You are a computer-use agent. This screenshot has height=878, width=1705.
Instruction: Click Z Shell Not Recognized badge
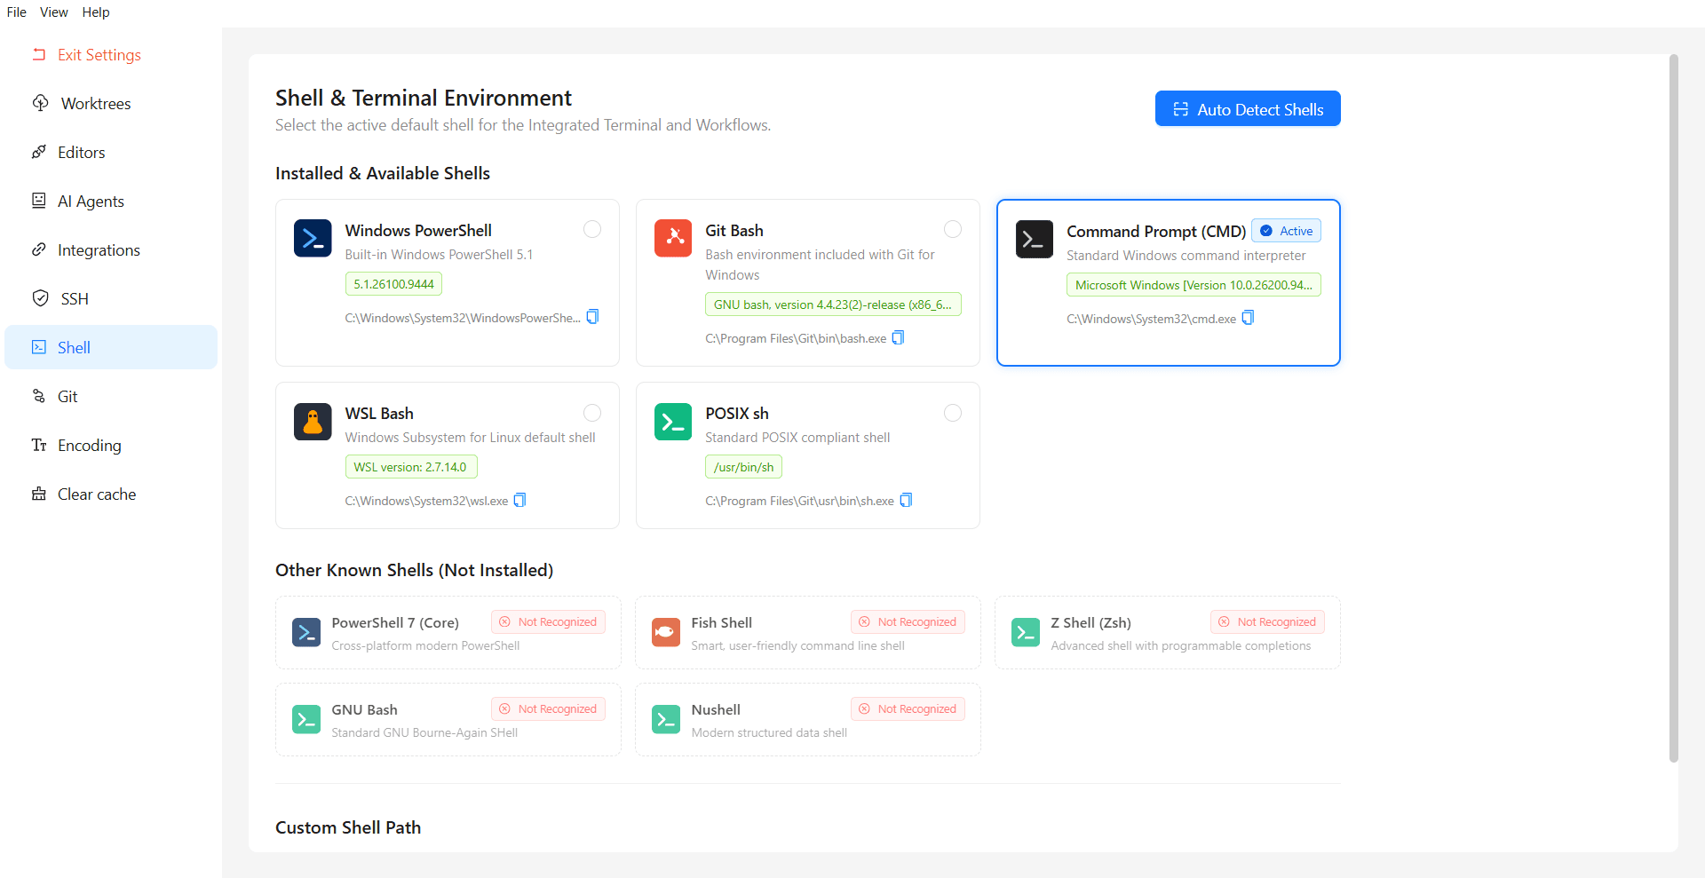(x=1267, y=621)
